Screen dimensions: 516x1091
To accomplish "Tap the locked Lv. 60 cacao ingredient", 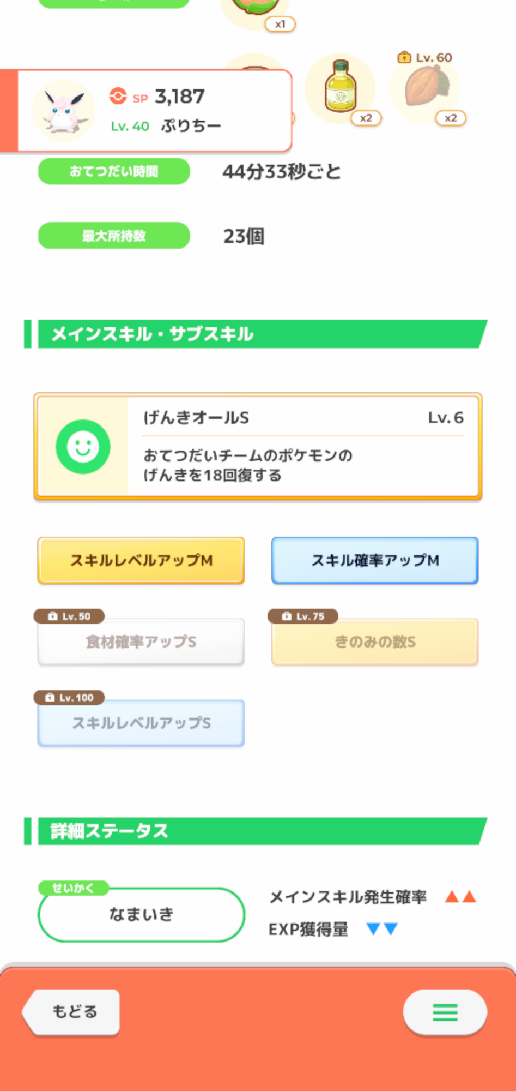I will (x=427, y=87).
